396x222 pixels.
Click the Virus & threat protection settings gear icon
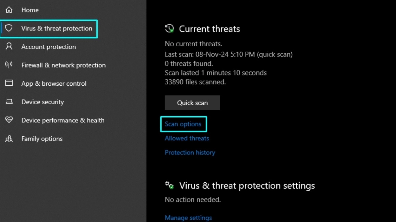pos(169,185)
